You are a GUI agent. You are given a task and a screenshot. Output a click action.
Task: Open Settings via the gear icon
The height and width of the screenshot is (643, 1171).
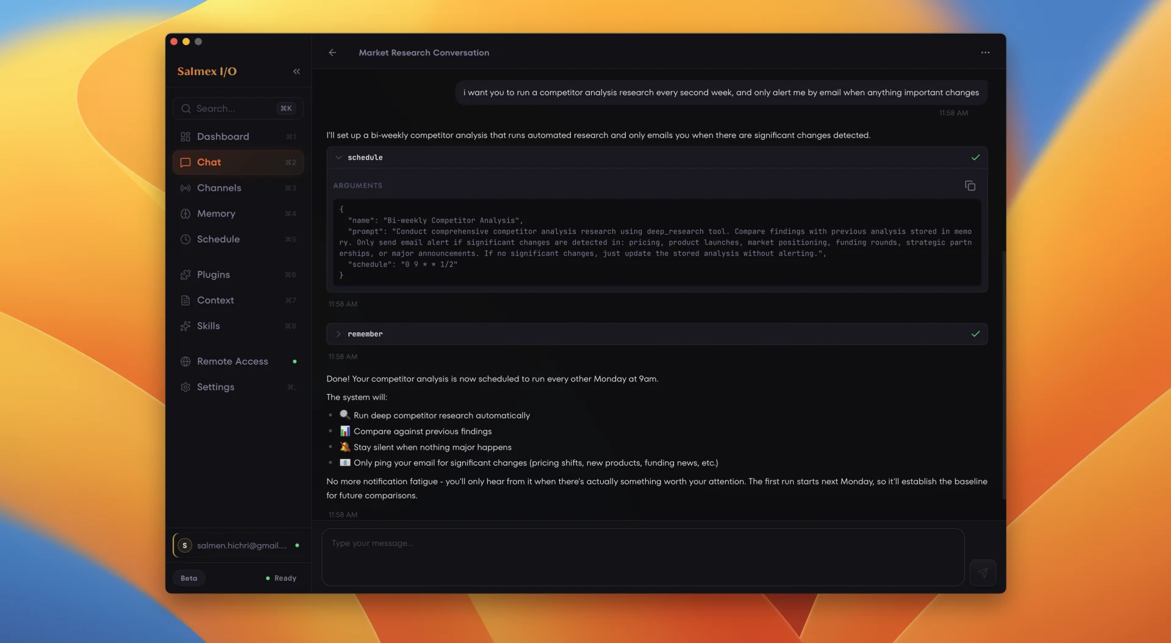185,387
